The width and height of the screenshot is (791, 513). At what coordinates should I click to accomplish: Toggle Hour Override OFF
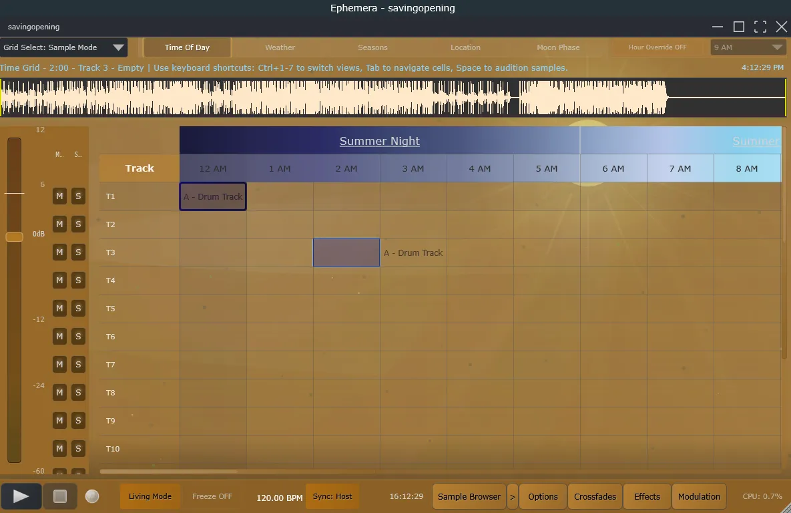point(657,47)
